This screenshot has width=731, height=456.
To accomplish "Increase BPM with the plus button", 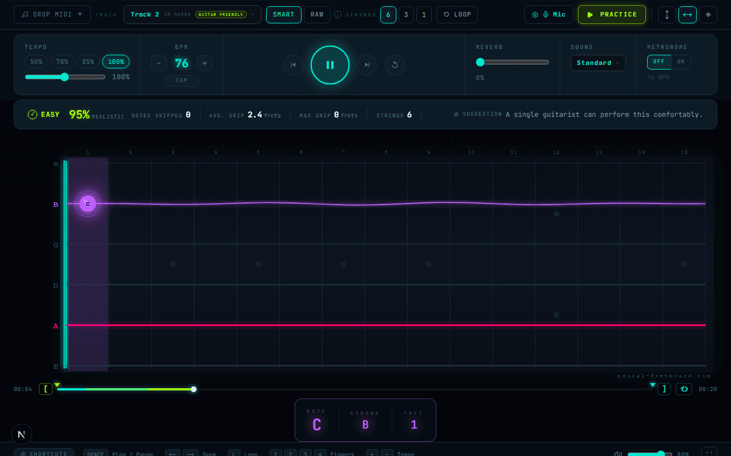I will coord(204,63).
